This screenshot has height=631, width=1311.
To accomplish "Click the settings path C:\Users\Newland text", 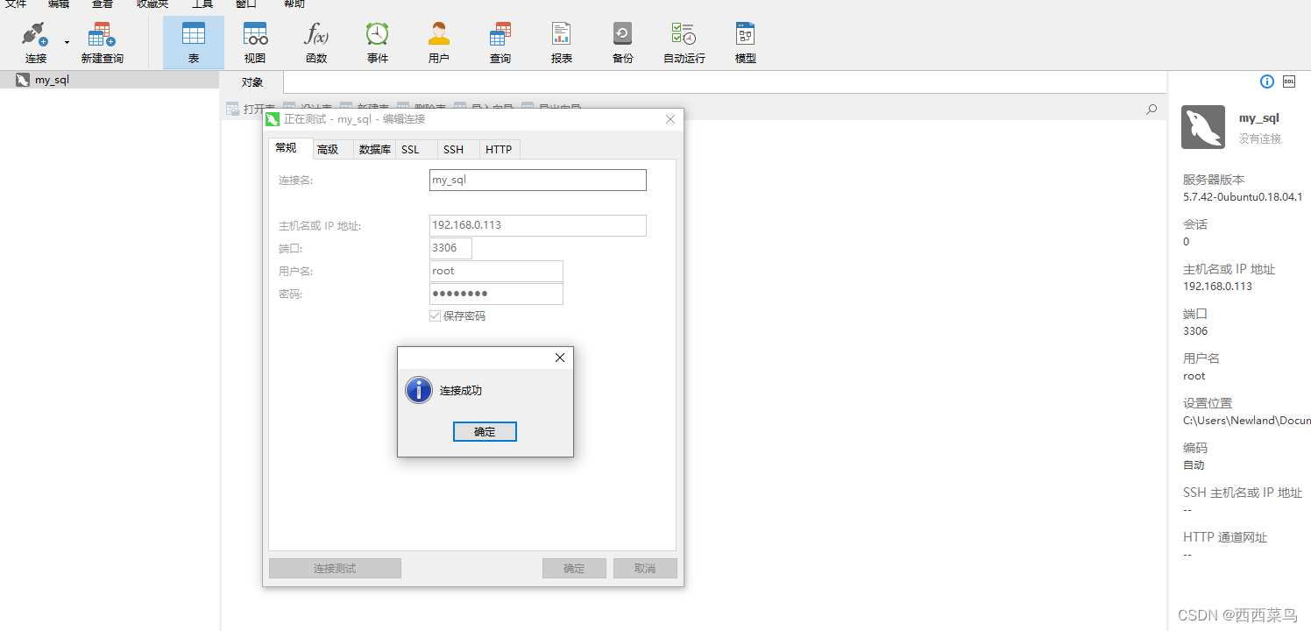I will [x=1246, y=421].
